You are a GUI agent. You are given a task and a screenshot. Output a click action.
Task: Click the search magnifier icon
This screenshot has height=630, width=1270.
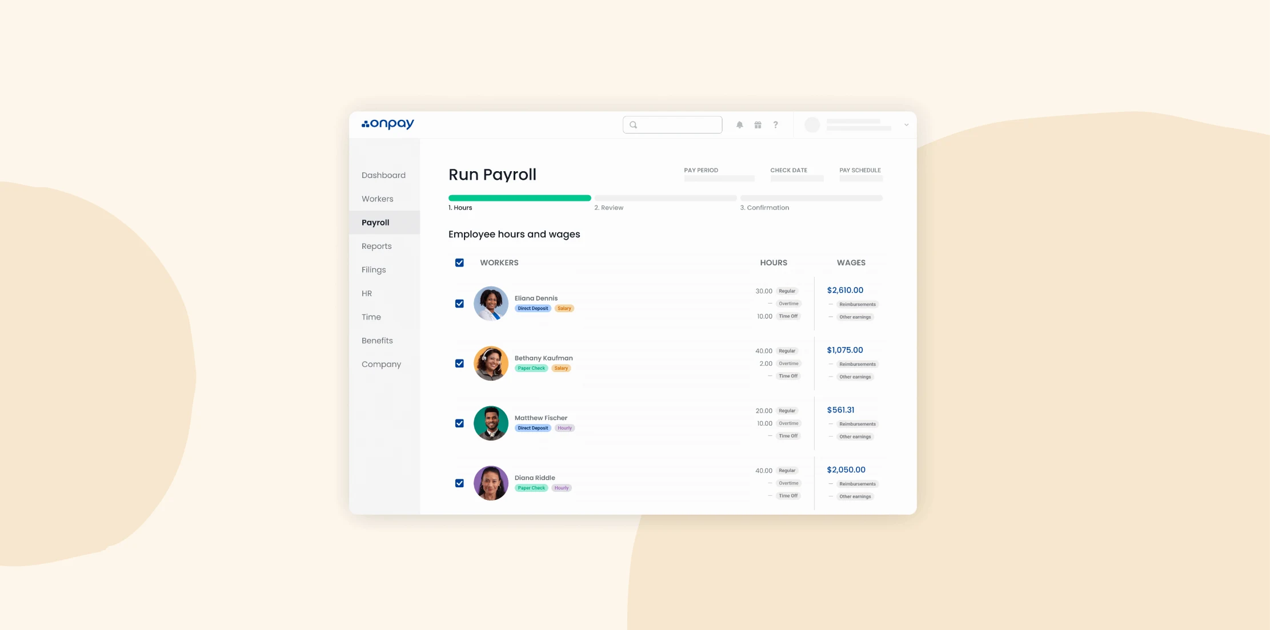632,124
